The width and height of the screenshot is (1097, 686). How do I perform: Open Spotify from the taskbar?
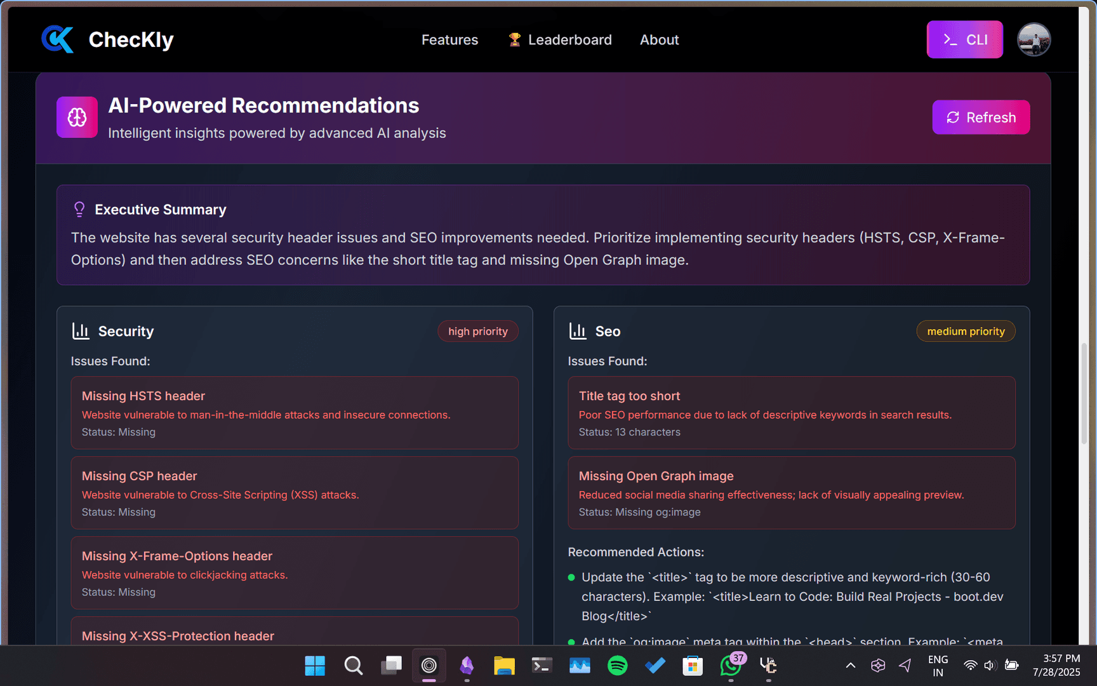coord(617,665)
